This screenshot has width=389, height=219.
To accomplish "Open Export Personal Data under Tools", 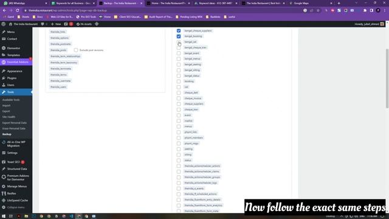I will tap(15, 123).
